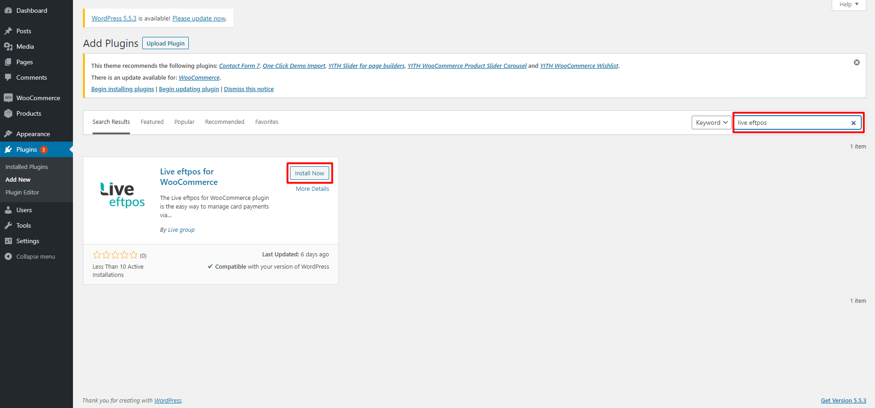Open the Contact Form 7 link

(239, 66)
